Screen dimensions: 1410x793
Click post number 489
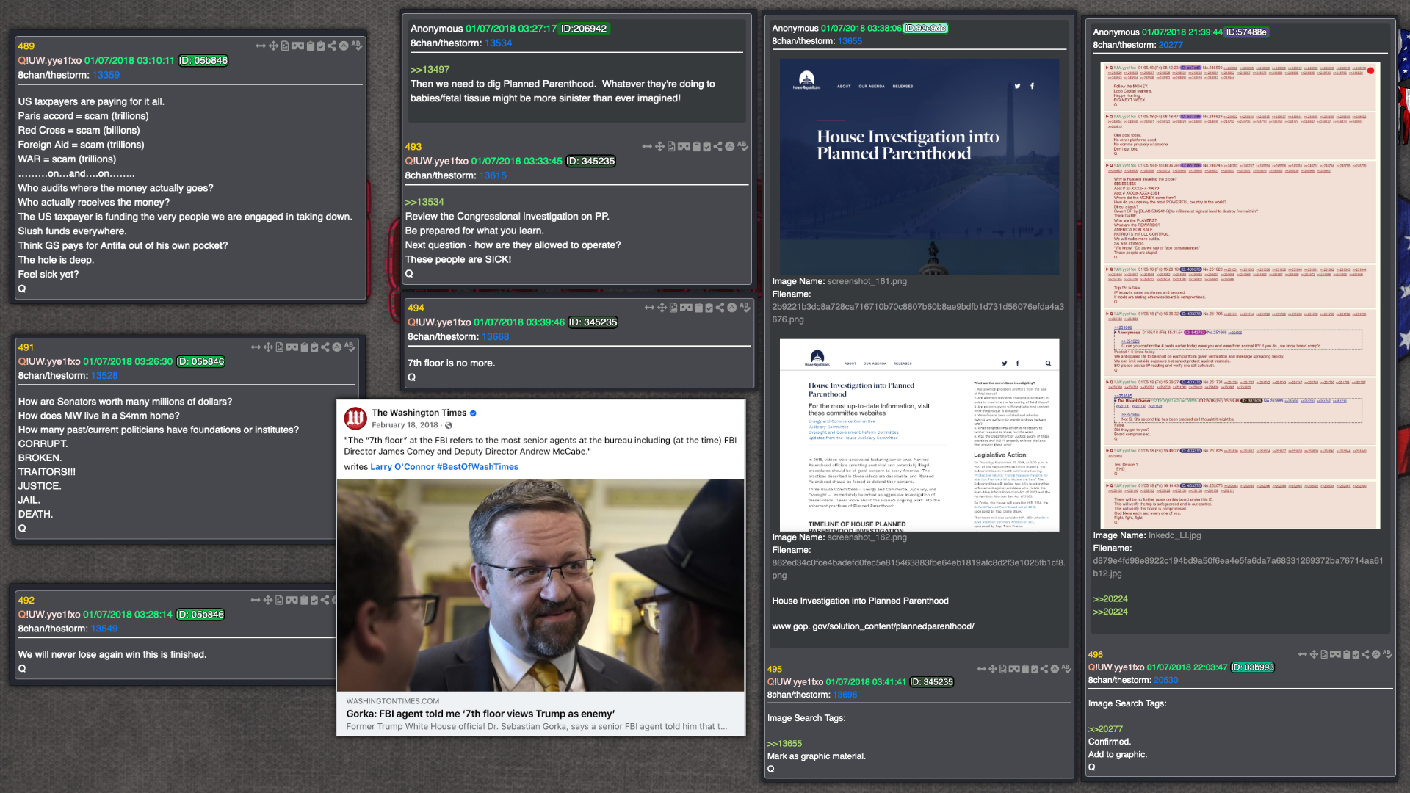(26, 46)
